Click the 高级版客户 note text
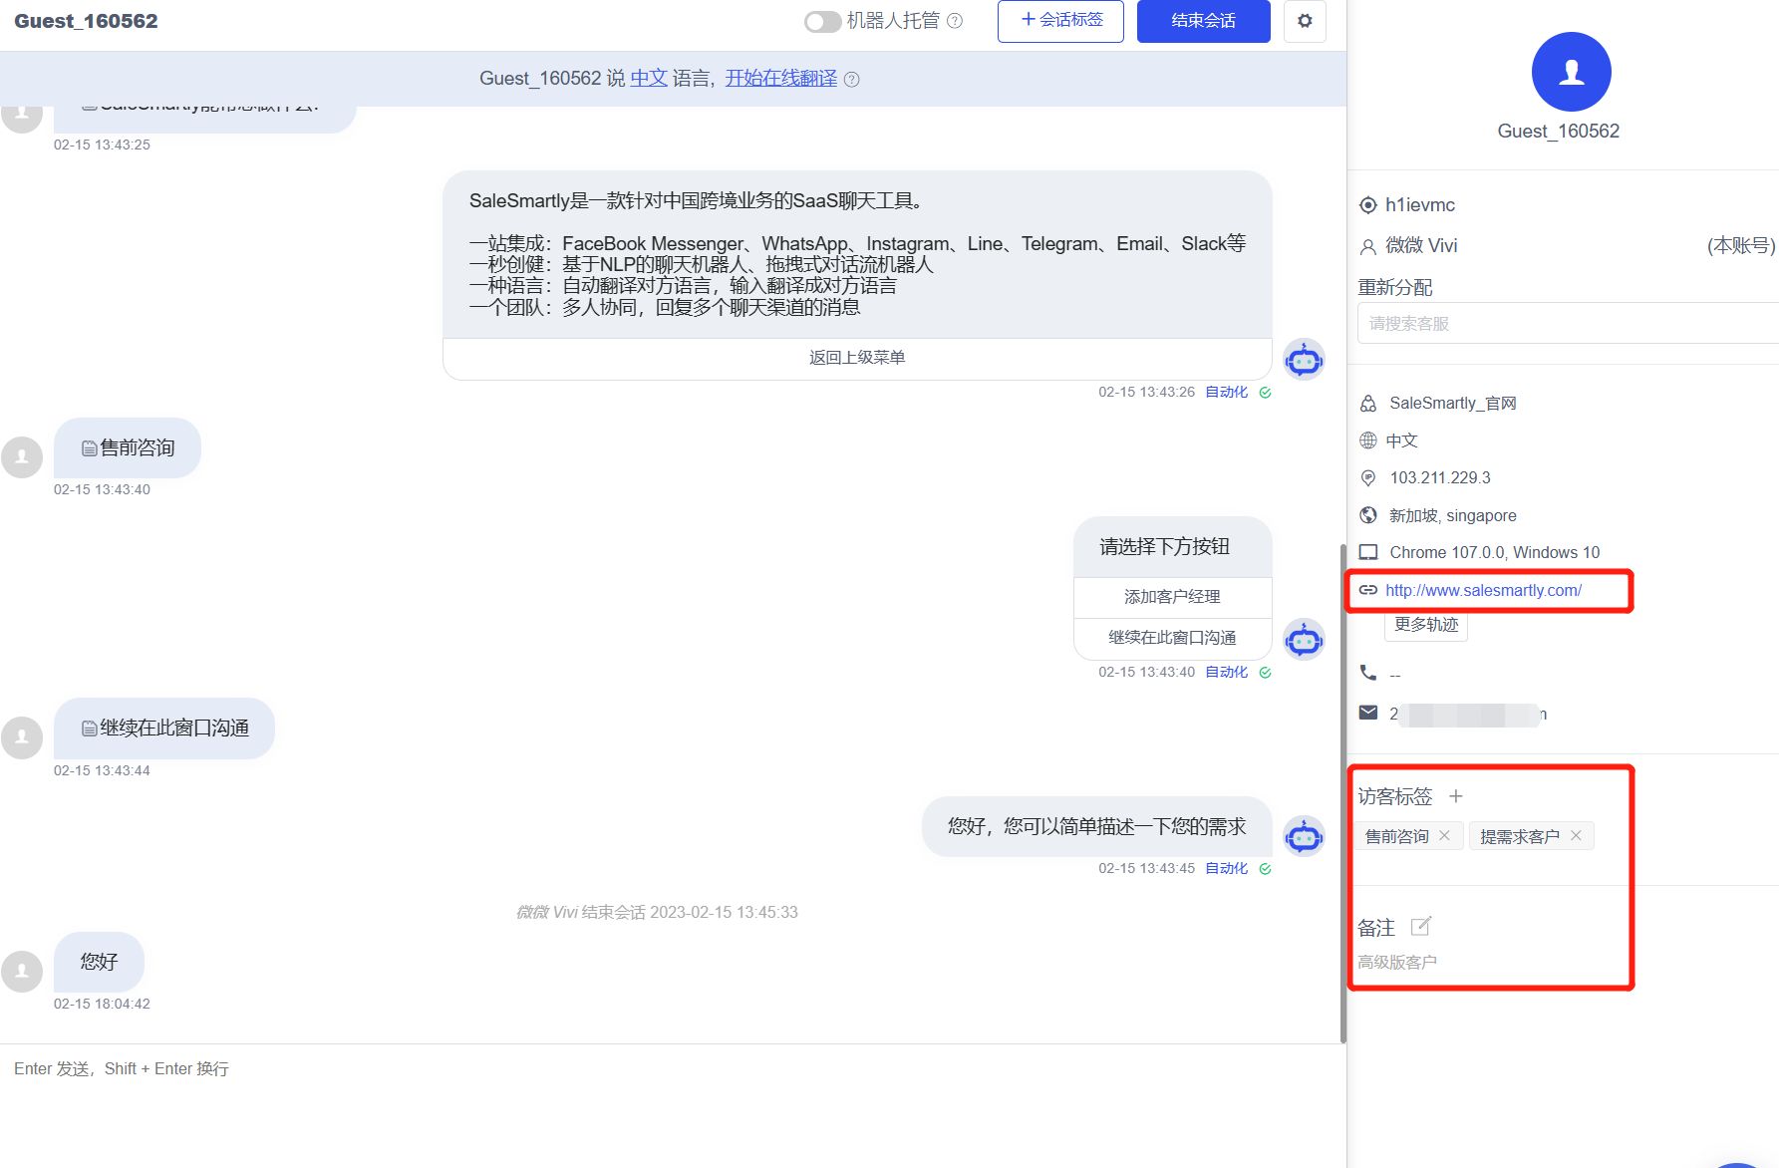Viewport: 1779px width, 1168px height. [1397, 963]
